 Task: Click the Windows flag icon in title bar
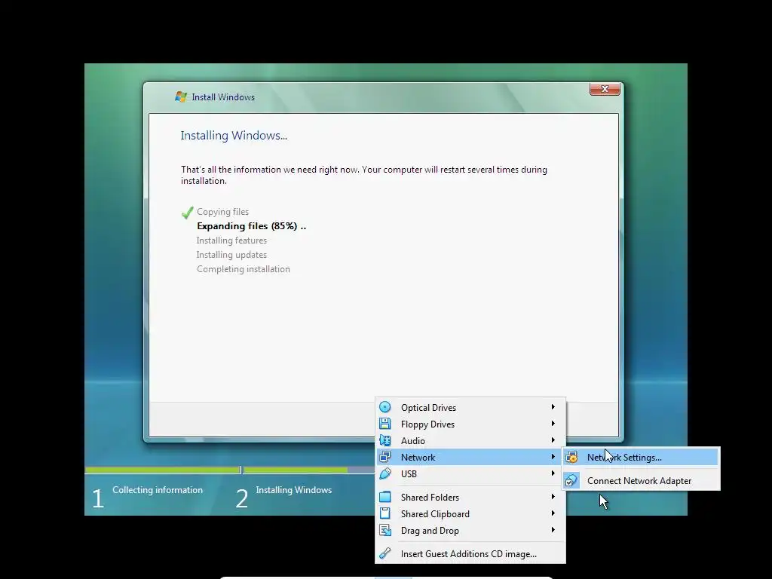coord(181,97)
